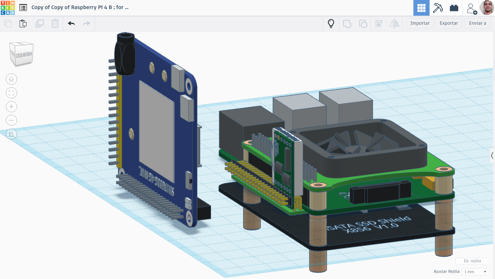This screenshot has height=279, width=495.
Task: Click the Paste clipboard icon
Action: click(23, 24)
